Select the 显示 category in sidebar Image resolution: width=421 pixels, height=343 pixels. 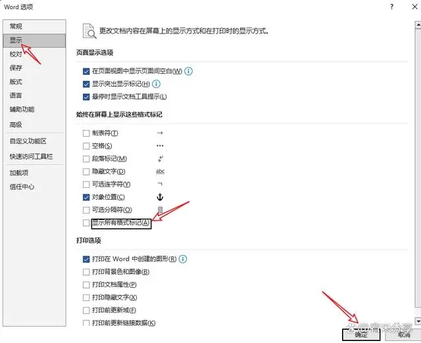[x=34, y=41]
